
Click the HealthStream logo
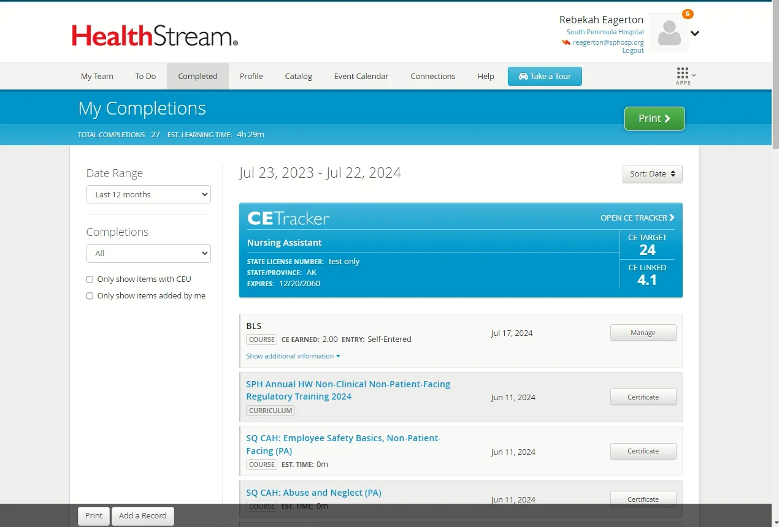point(155,36)
